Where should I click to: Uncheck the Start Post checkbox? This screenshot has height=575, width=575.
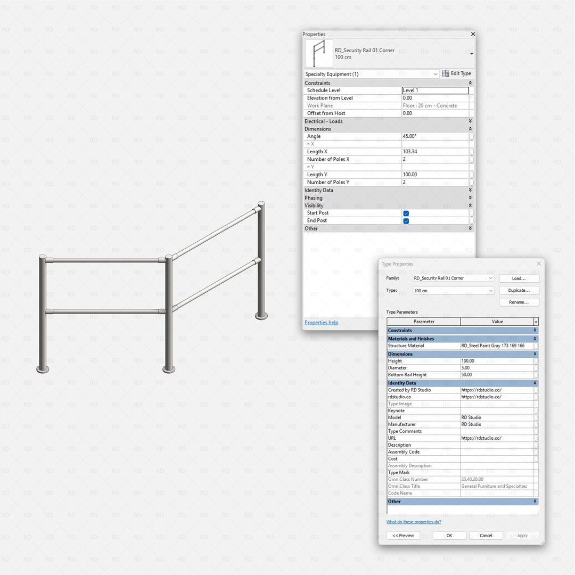click(406, 213)
